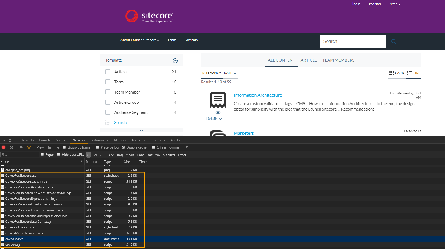Image resolution: width=445 pixels, height=249 pixels.
Task: Click the register link
Action: 375,4
